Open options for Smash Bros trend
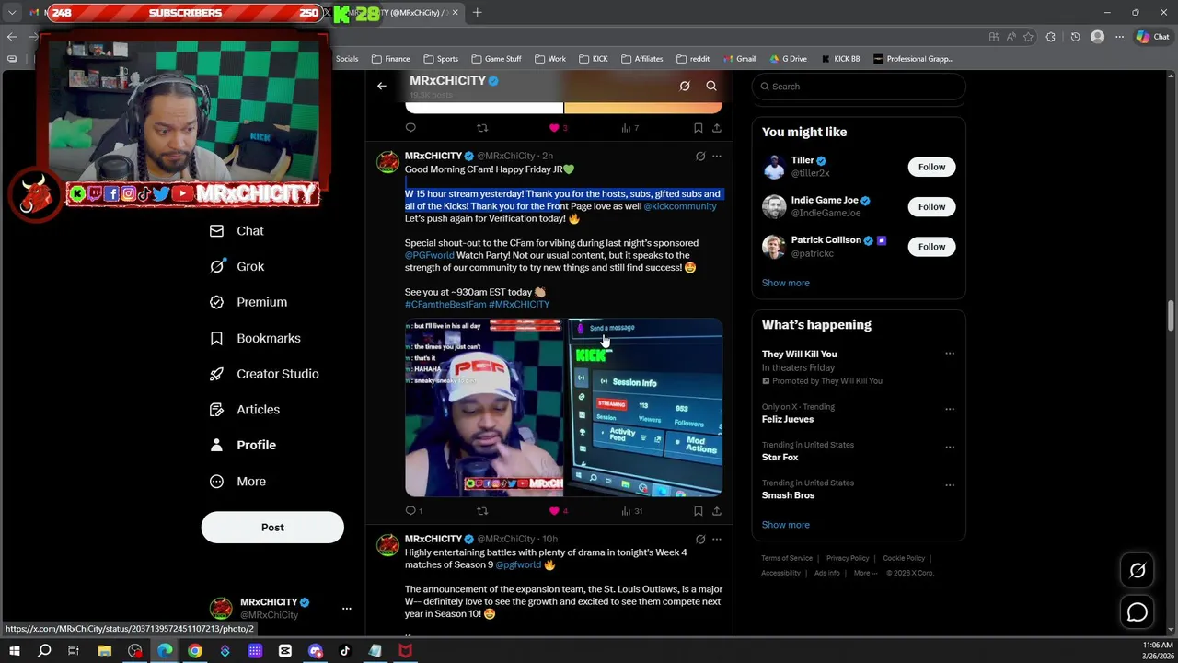Viewport: 1178px width, 663px height. pyautogui.click(x=950, y=485)
